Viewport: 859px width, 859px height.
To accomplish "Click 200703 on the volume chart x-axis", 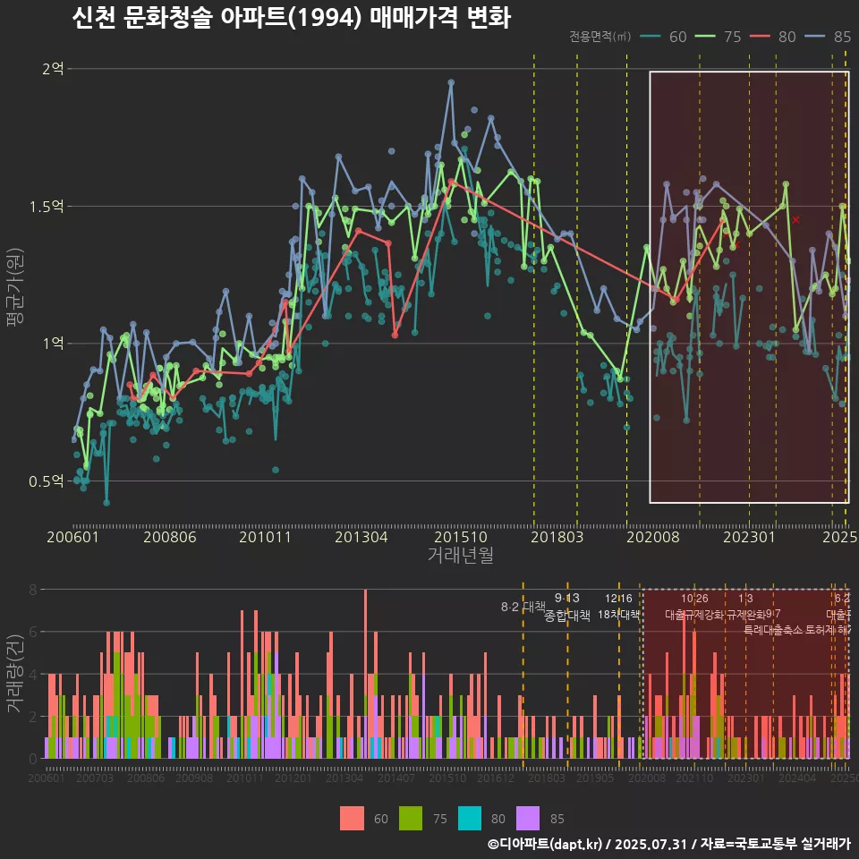I will pos(95,778).
